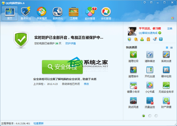
Task: Open the 防护详情 protection details link
Action: pyautogui.click(x=70, y=43)
